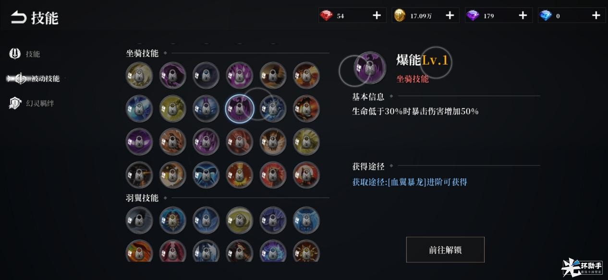Select the yellow skill in second mount row
Viewport: 608px width, 280px height.
point(173,109)
